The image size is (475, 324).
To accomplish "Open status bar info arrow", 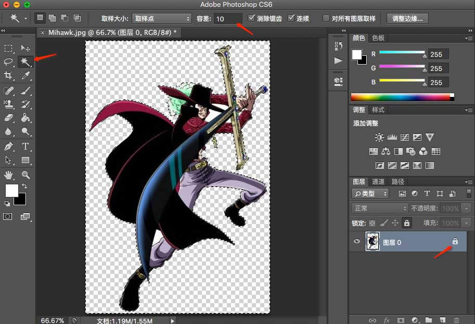I will (x=172, y=321).
